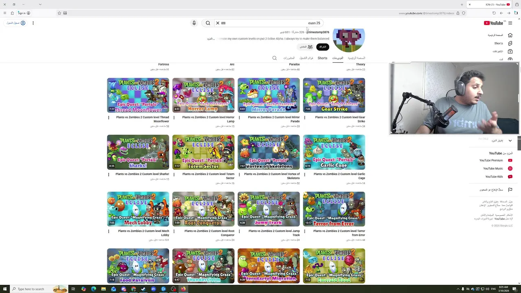Open the Playlists channel tab
Image resolution: width=521 pixels, height=293 pixels.
pos(306,58)
